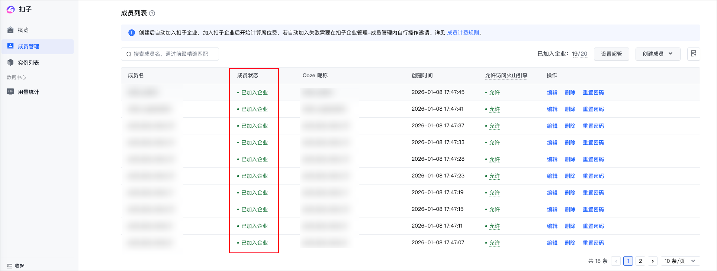Click 重置密码 for the 17:47:07 member
Screen dimensions: 717x271
point(593,243)
